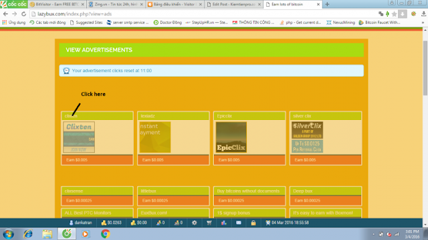The image size is (428, 240).
Task: Open server smtp service bookmark
Action: (128, 23)
